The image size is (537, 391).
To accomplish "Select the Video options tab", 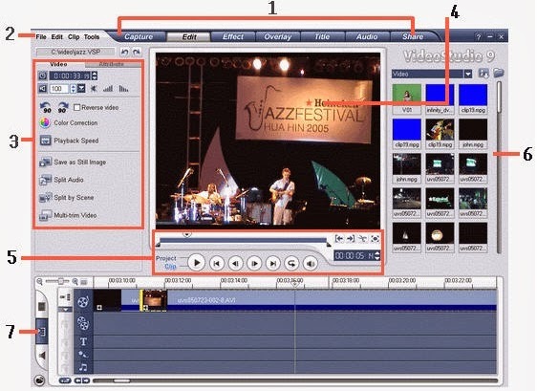I will 58,64.
